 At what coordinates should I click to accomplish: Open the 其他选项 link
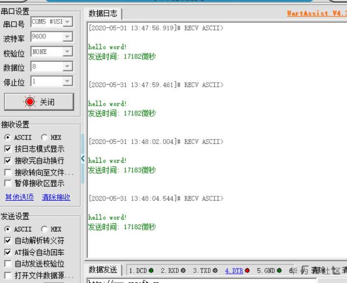pos(19,197)
